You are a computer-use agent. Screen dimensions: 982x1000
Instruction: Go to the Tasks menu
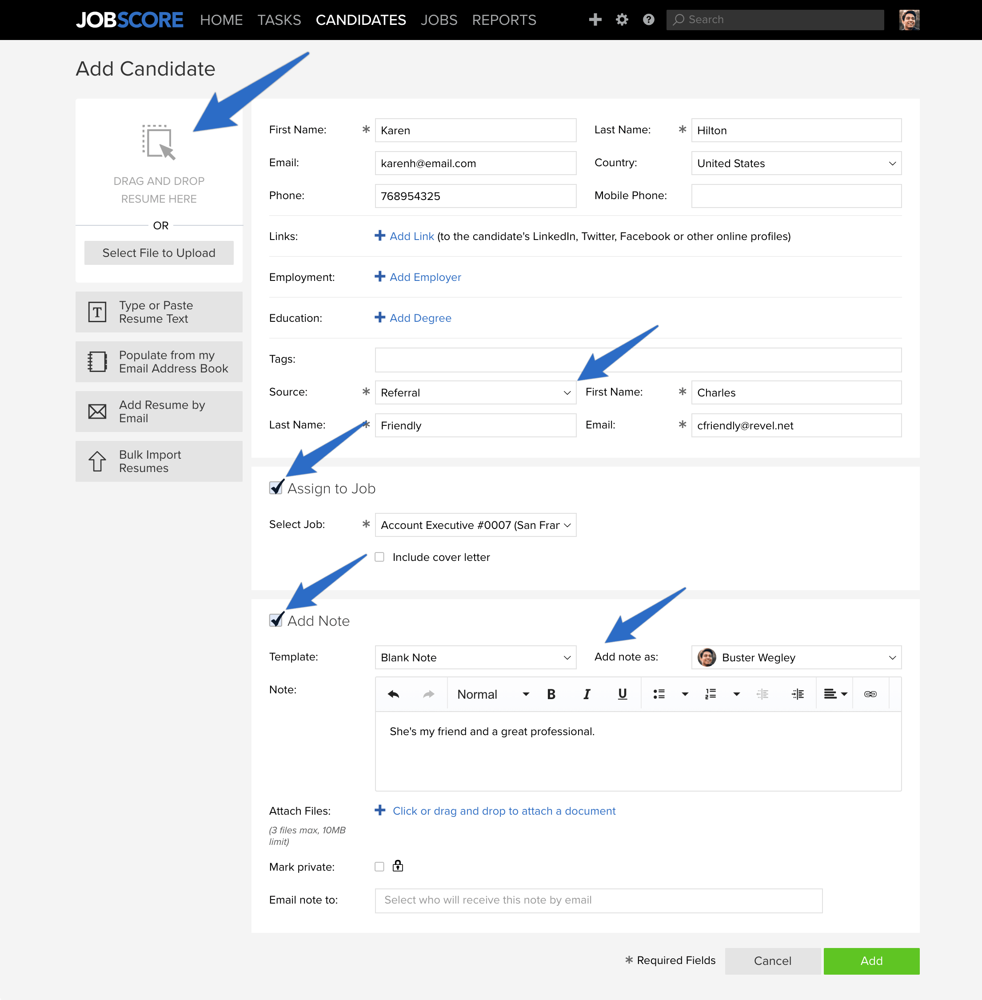click(x=279, y=20)
